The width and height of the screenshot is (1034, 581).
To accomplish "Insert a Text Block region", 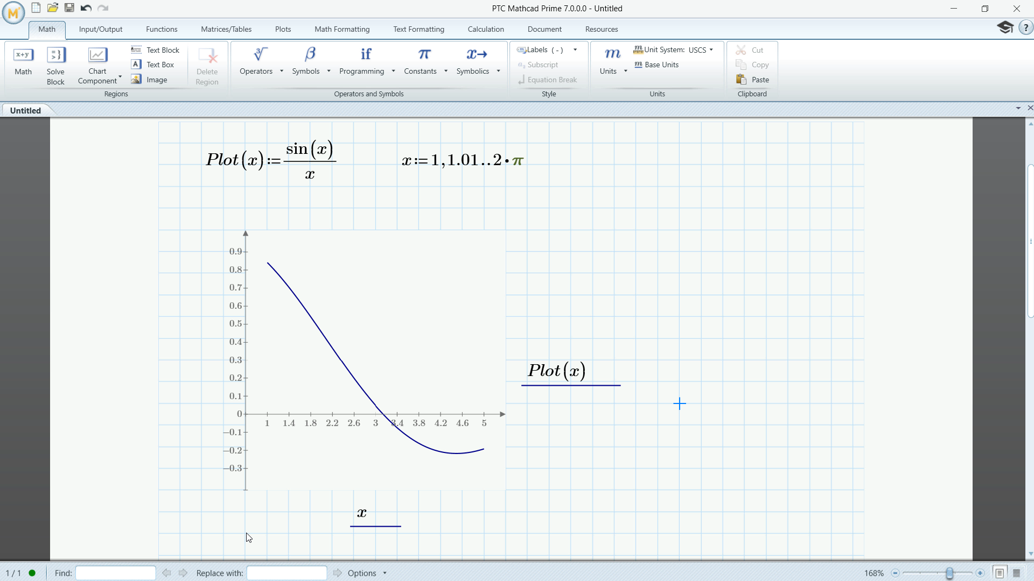I will 156,50.
